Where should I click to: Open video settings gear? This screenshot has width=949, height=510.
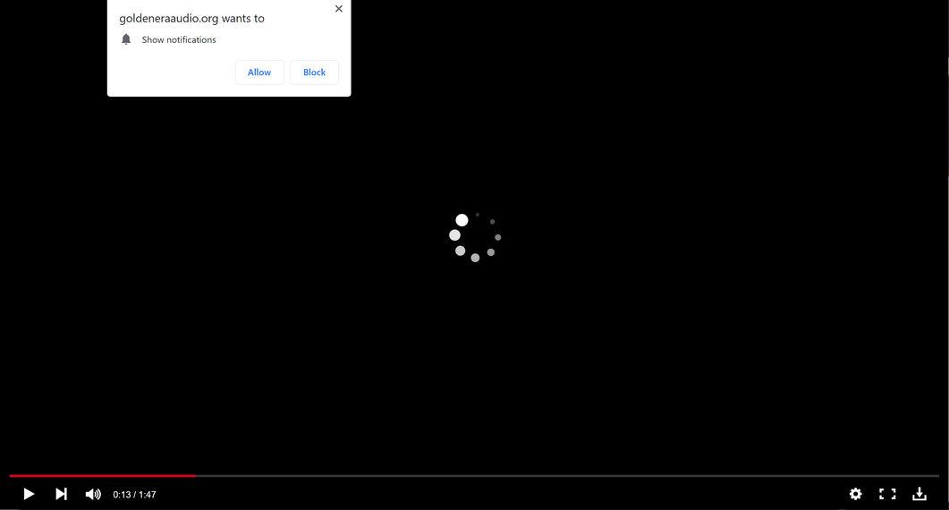point(855,494)
